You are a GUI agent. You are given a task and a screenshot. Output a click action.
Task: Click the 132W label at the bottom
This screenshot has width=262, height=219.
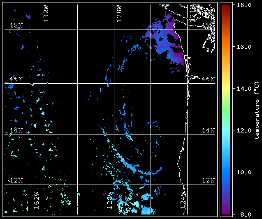(37, 201)
